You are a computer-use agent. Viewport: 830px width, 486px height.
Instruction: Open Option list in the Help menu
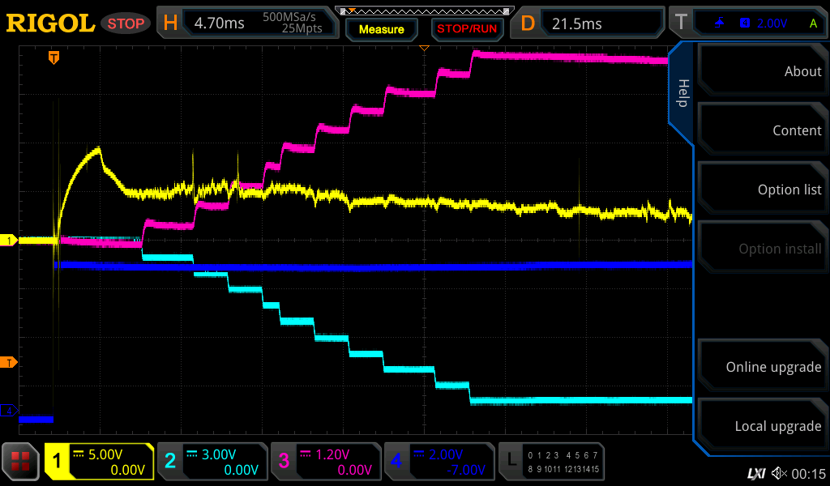coord(762,190)
